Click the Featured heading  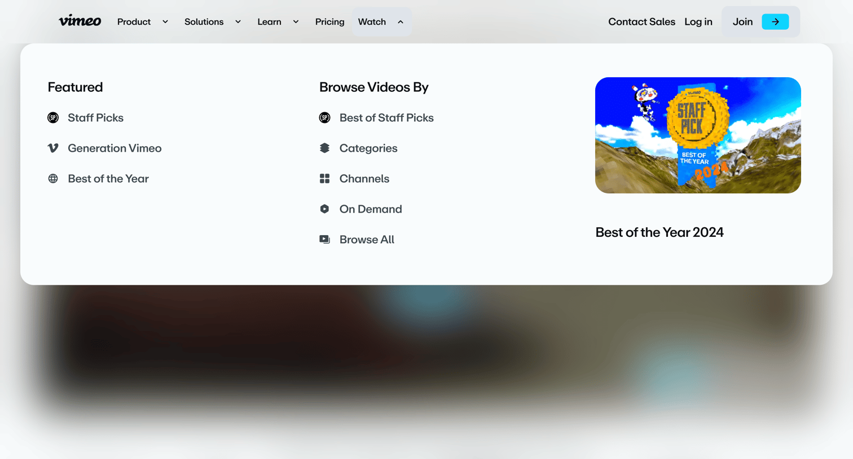click(x=75, y=87)
